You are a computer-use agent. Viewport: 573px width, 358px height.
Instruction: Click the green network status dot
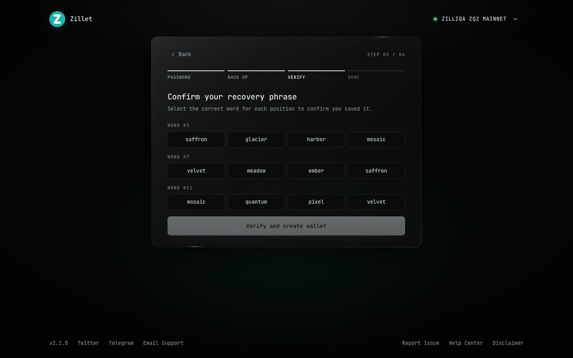point(435,19)
